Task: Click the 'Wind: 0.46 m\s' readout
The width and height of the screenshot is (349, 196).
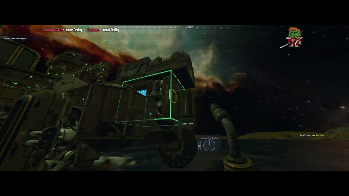Action: click(x=209, y=138)
